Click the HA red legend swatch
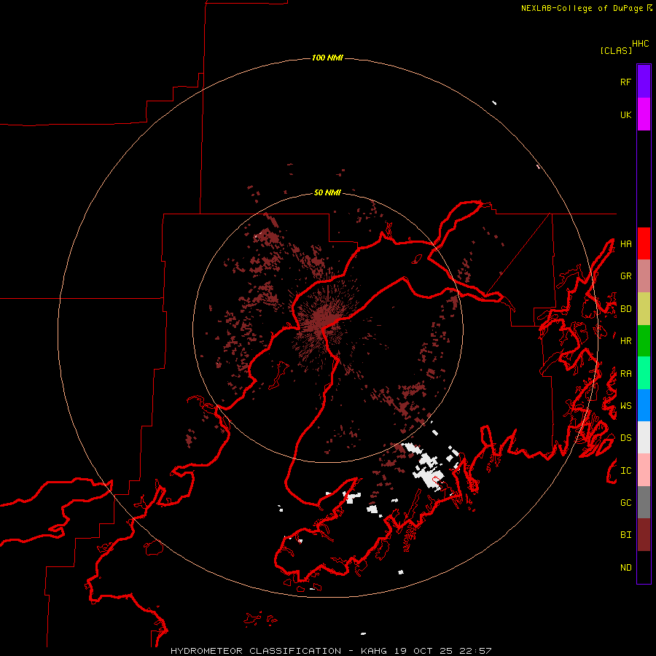Screen dimensions: 656x656 [644, 243]
